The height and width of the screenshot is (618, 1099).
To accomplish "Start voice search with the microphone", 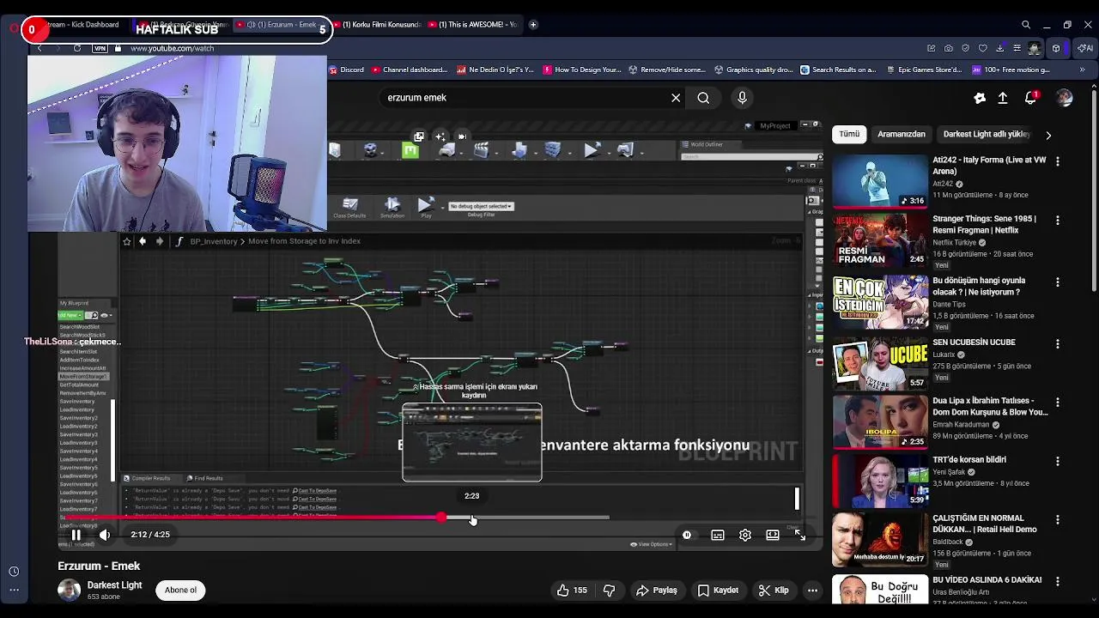I will (743, 98).
